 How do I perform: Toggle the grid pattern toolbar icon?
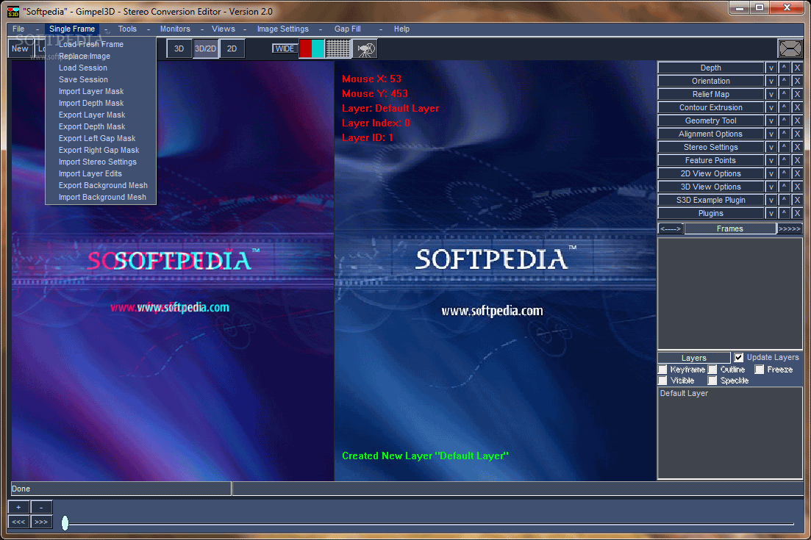click(x=337, y=49)
